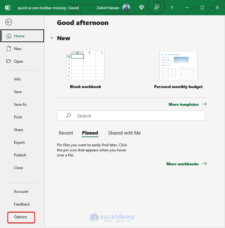225x228 pixels.
Task: Click the workbook title 'quick access toolbar missing'
Action: coord(41,8)
